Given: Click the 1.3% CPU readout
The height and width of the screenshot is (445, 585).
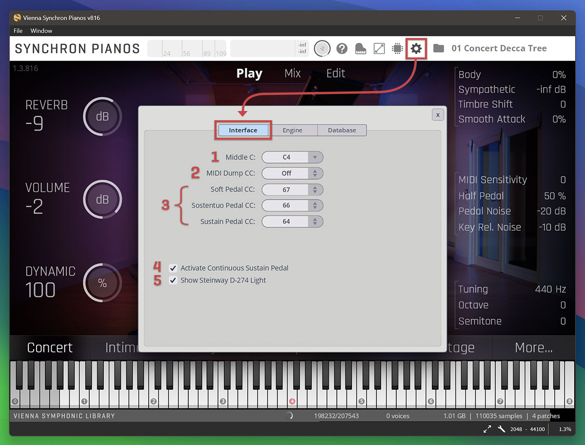Looking at the screenshot, I should pyautogui.click(x=565, y=429).
